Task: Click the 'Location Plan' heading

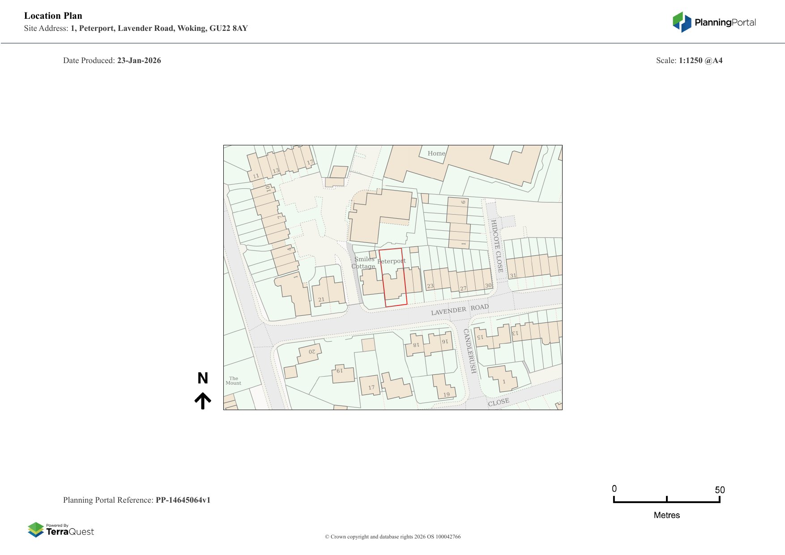Action: [x=53, y=16]
